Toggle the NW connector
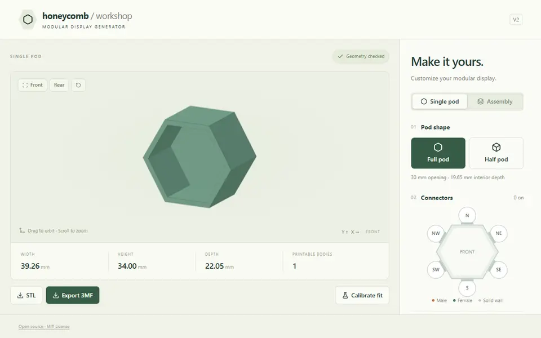The width and height of the screenshot is (541, 338). pyautogui.click(x=436, y=233)
